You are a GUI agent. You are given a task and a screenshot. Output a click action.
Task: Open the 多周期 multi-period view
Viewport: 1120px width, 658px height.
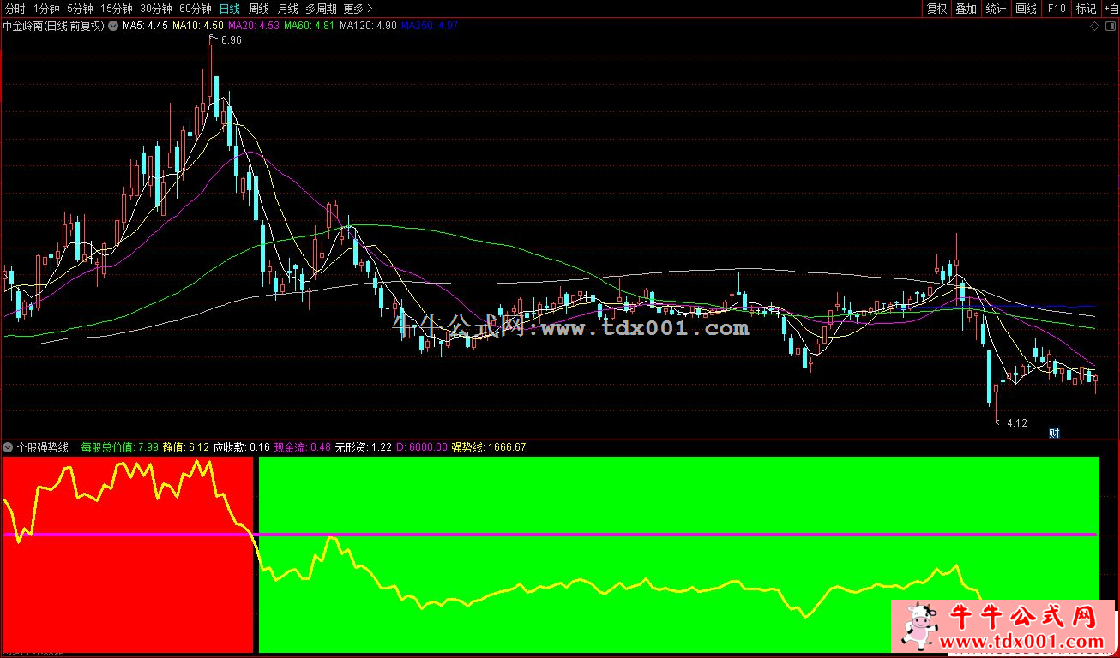click(x=322, y=9)
